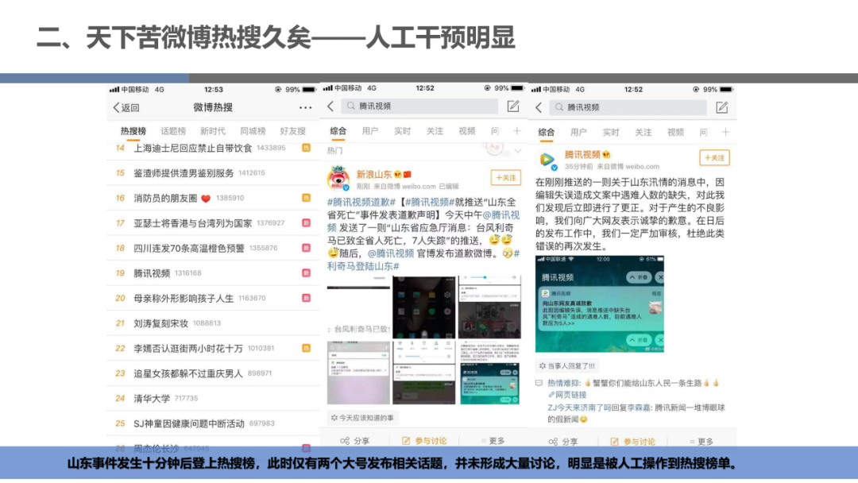858x483 pixels.
Task: Click the tag badge on the 腾讯视频 row 19
Action: tap(307, 273)
